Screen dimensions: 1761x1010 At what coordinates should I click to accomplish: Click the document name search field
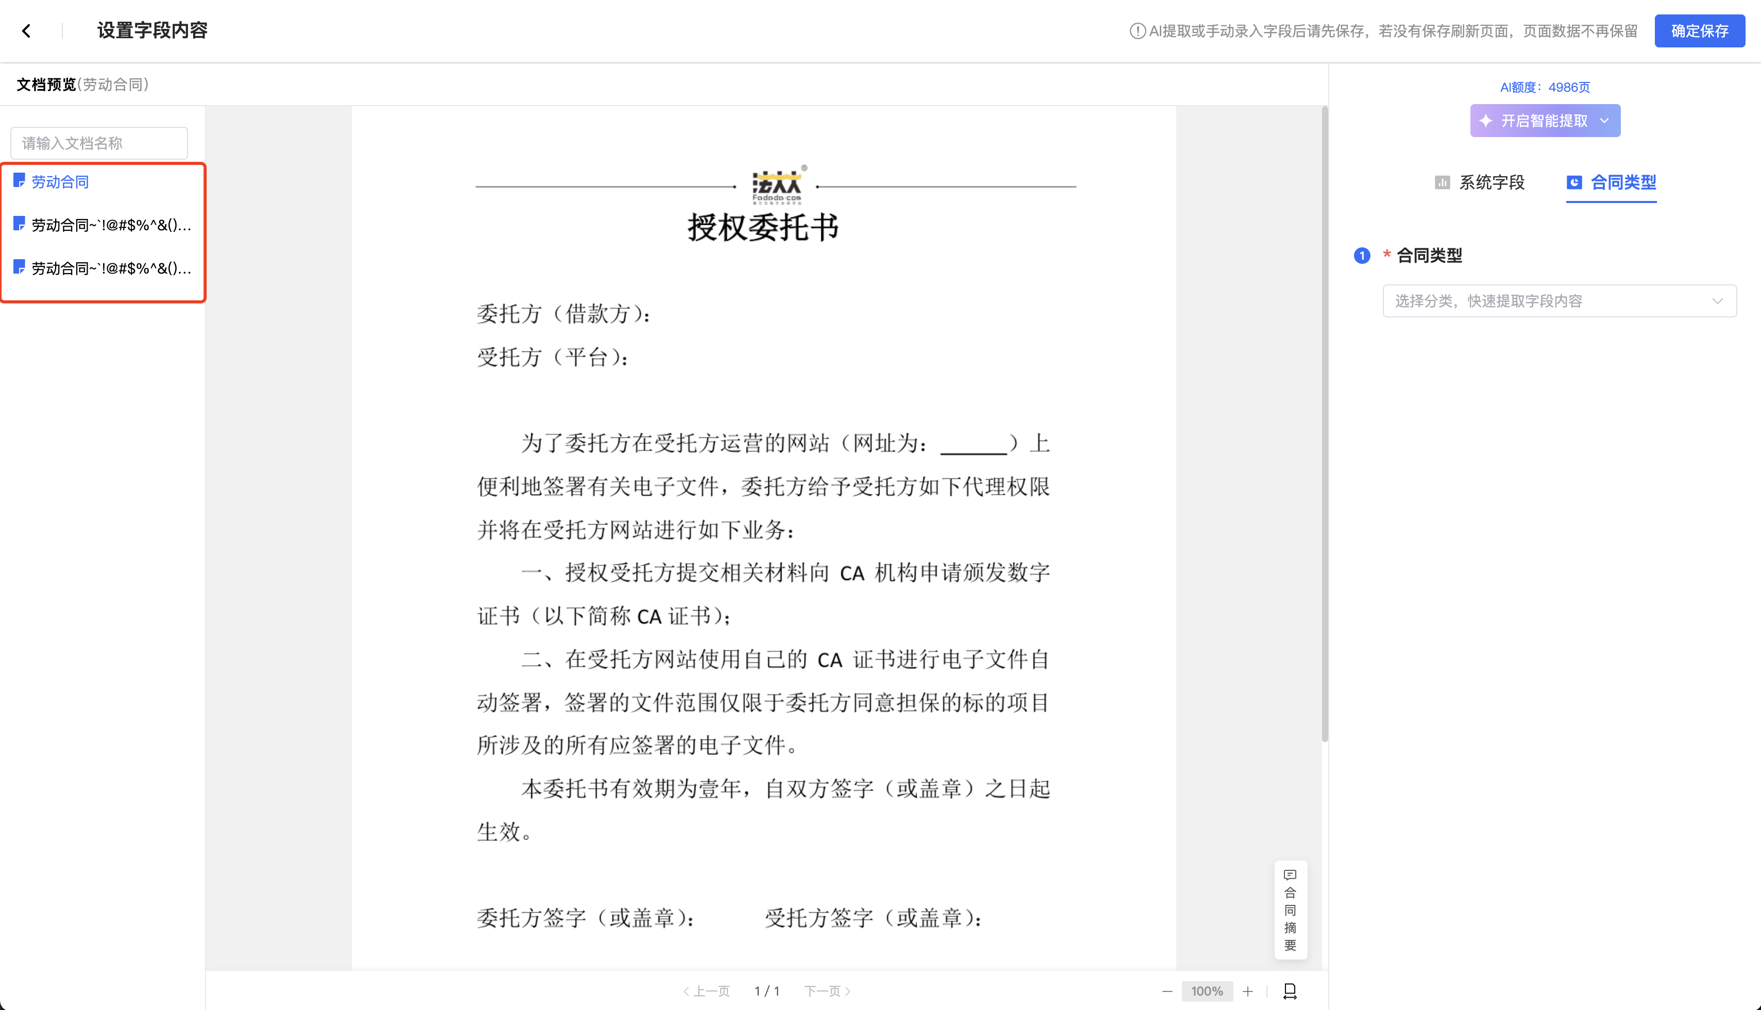click(99, 143)
